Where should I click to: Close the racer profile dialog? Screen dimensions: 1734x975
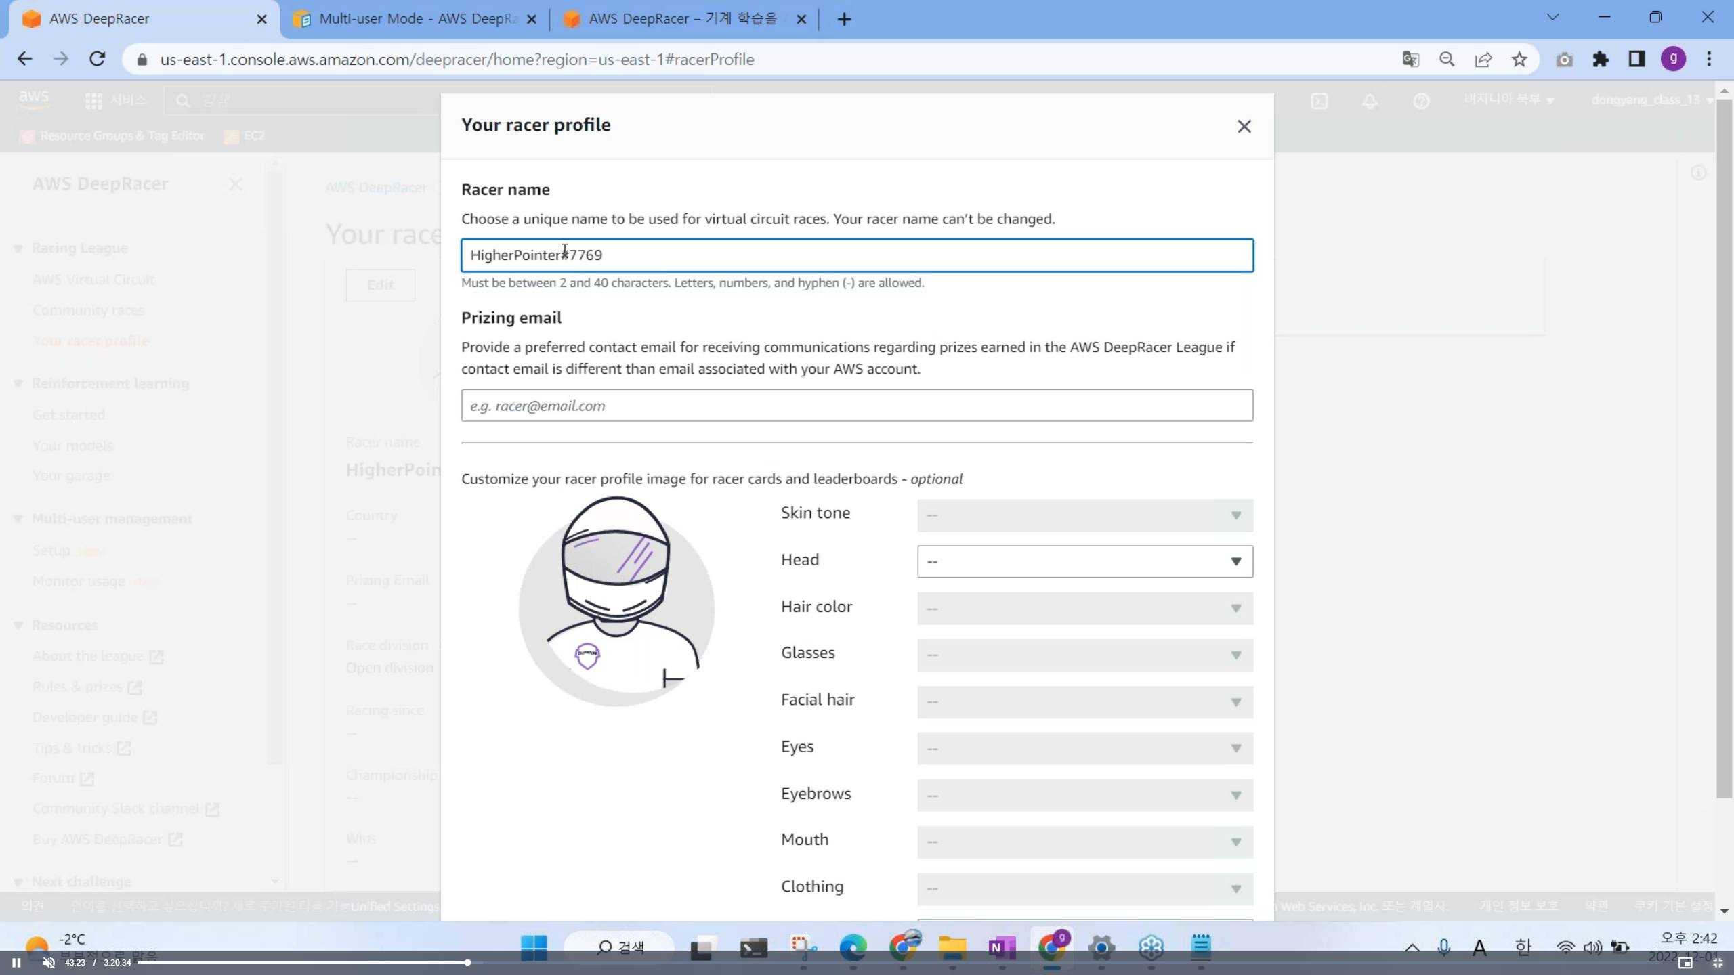[1244, 127]
